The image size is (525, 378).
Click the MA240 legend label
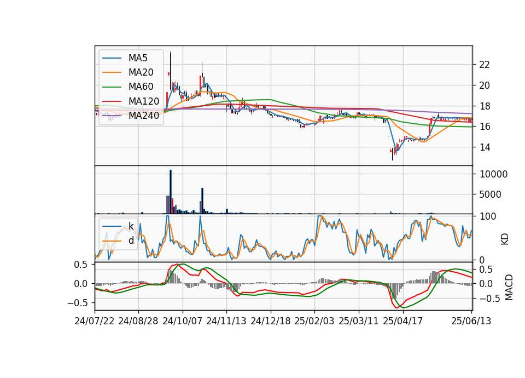pyautogui.click(x=144, y=116)
